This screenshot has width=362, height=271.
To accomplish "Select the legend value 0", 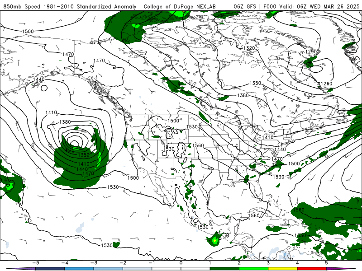I will pyautogui.click(x=181, y=263).
